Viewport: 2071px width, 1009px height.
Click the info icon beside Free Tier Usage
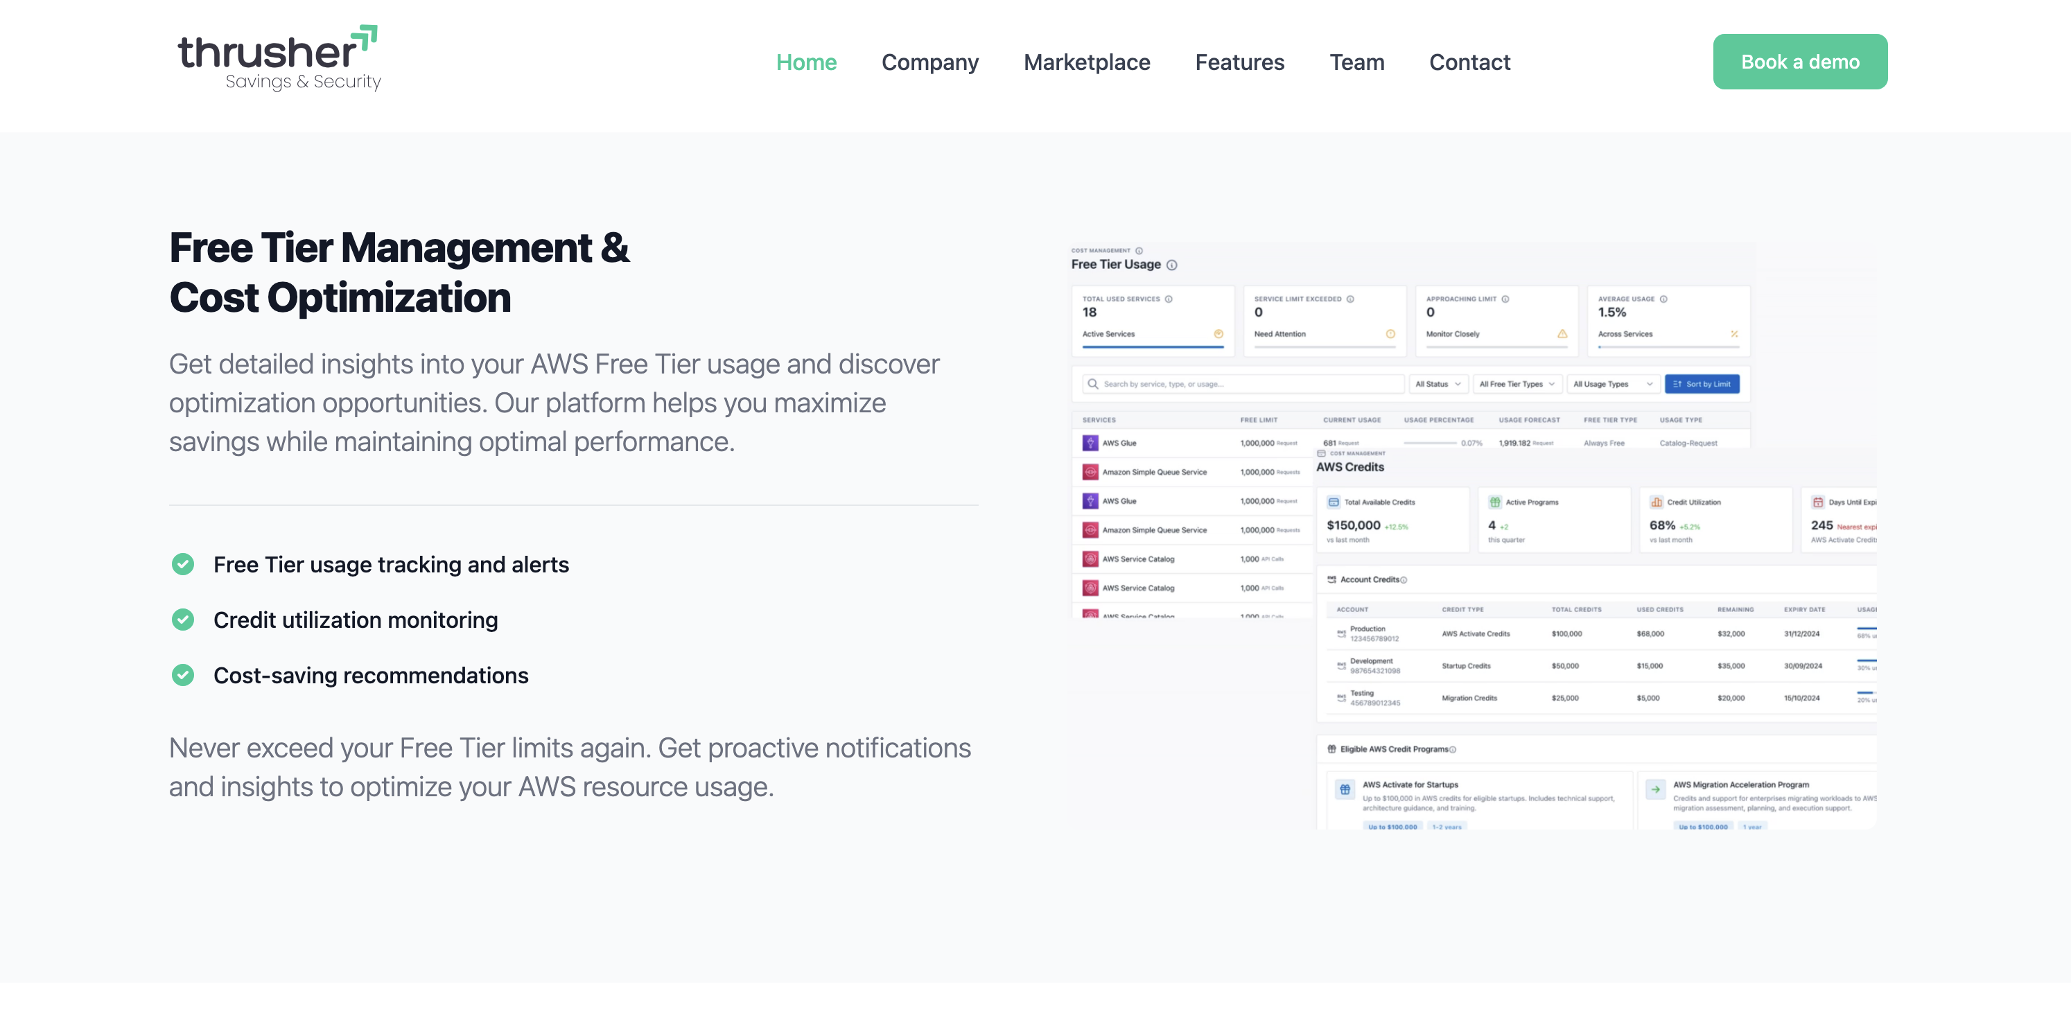pyautogui.click(x=1171, y=265)
